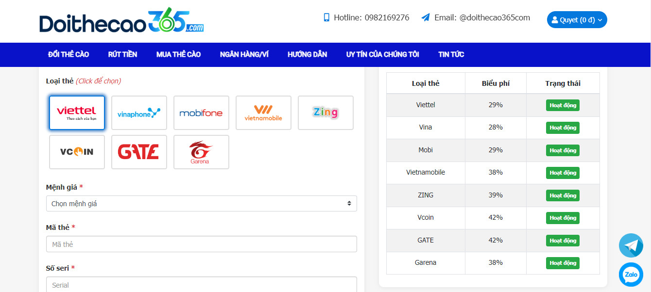This screenshot has height=292, width=651.
Task: Select the Zing card type
Action: point(325,113)
